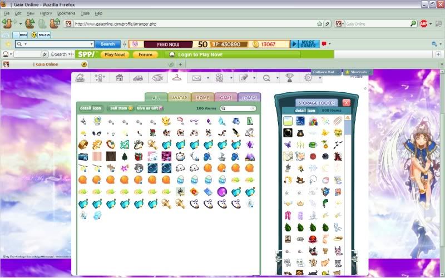Open the Shortcuts dropdown

click(x=358, y=72)
